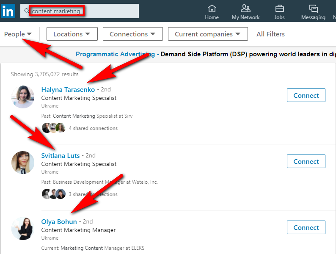Open Svitlana Luts' profile name link

point(61,156)
